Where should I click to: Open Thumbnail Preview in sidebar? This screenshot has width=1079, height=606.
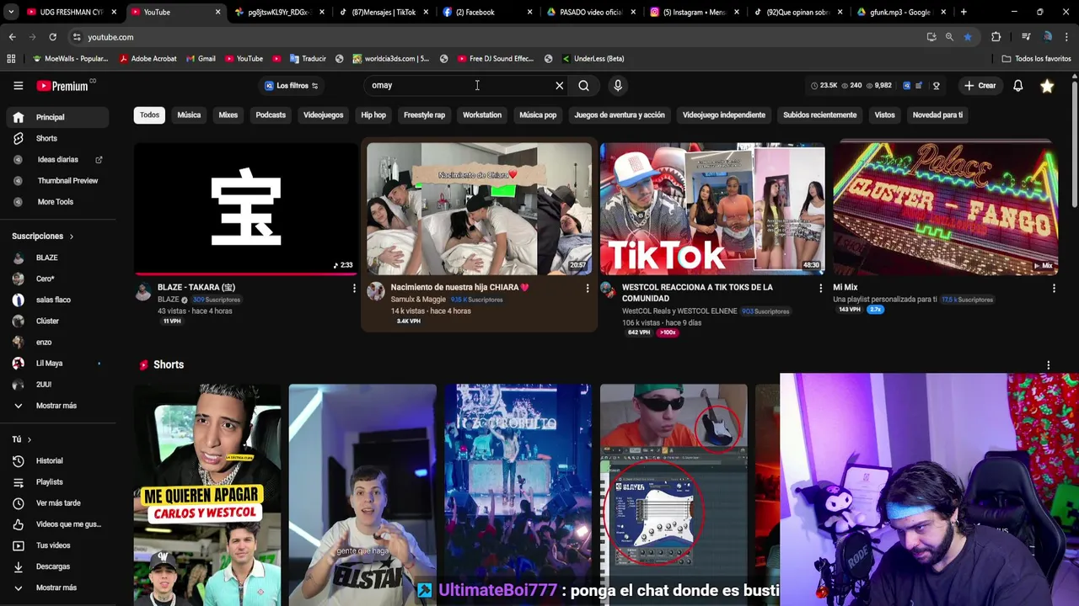click(x=57, y=180)
